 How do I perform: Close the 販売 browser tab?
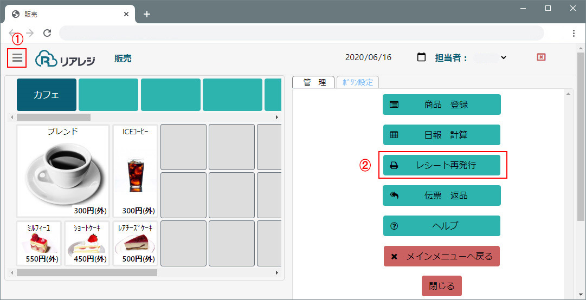[126, 14]
